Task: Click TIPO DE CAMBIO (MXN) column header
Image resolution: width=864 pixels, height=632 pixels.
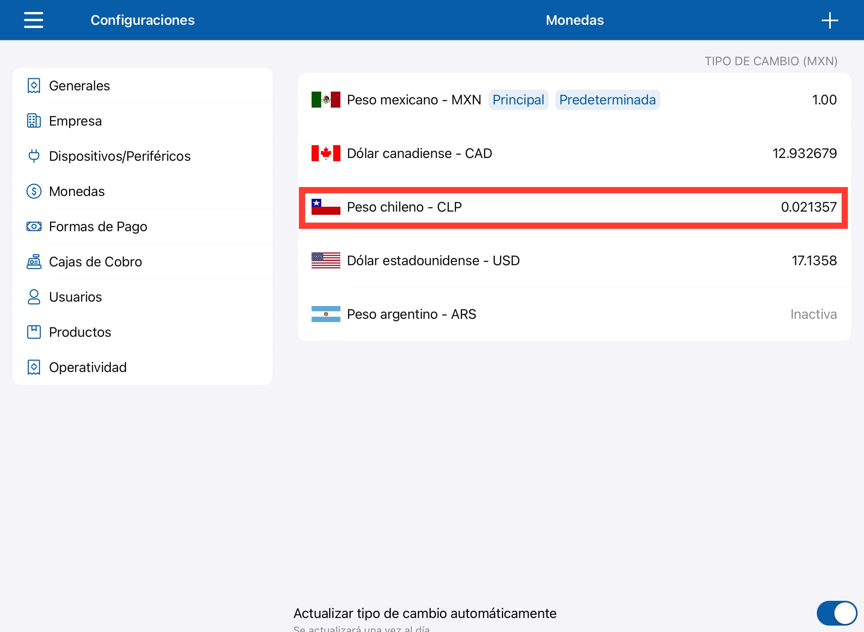Action: coord(771,61)
